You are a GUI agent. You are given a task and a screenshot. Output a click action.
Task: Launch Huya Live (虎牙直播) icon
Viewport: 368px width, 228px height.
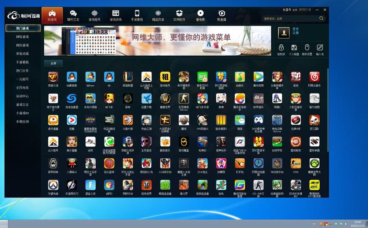pos(53,120)
